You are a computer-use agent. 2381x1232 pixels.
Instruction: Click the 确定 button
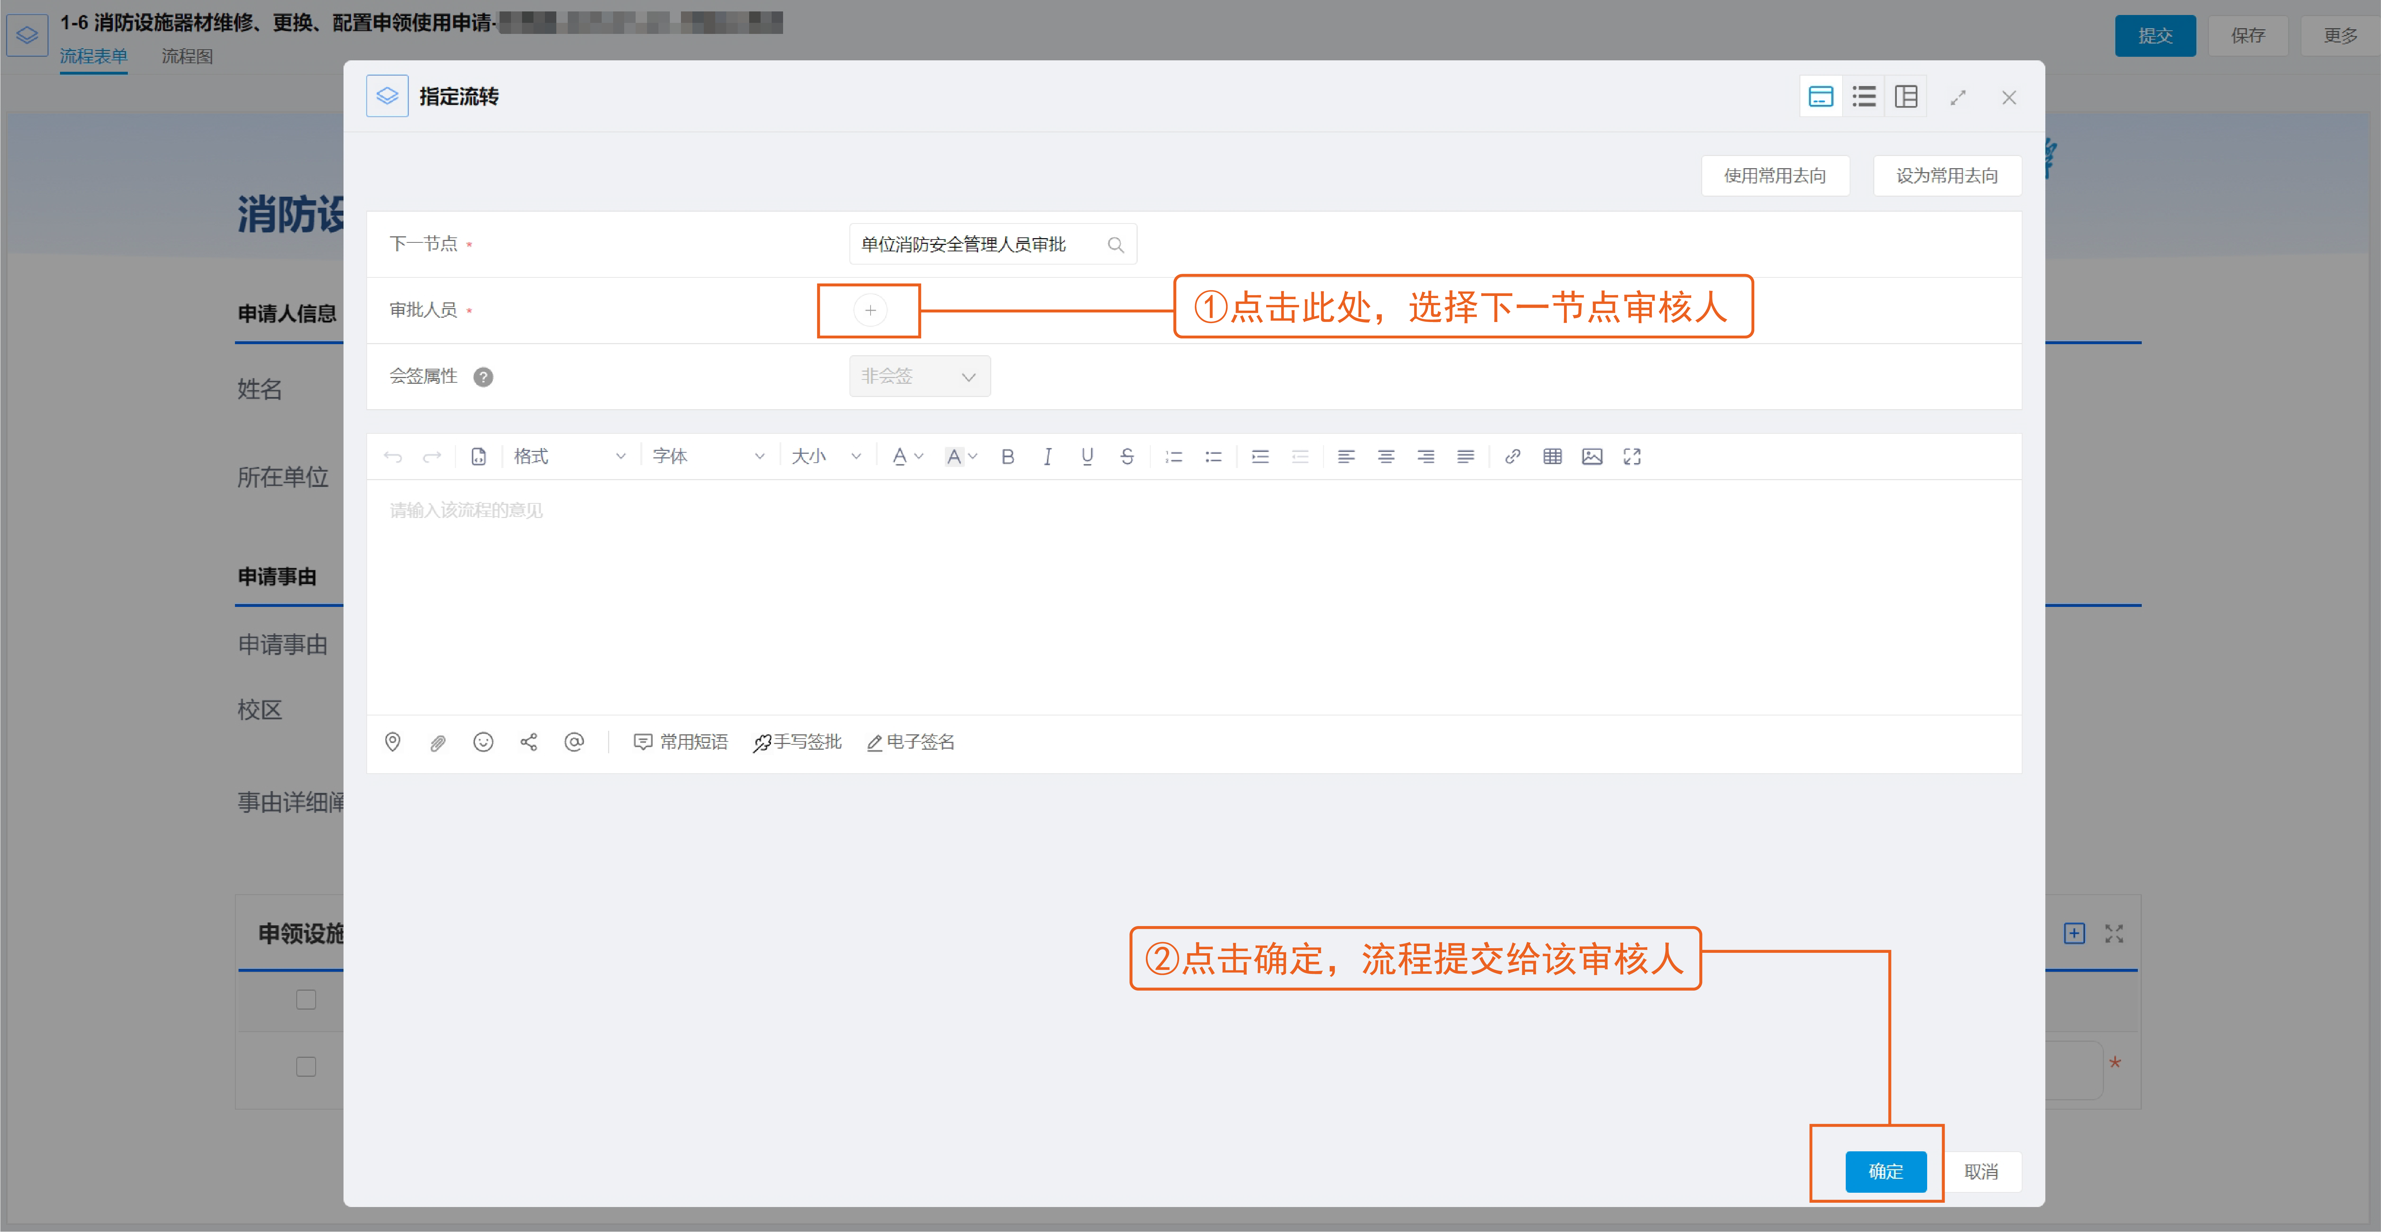point(1886,1172)
